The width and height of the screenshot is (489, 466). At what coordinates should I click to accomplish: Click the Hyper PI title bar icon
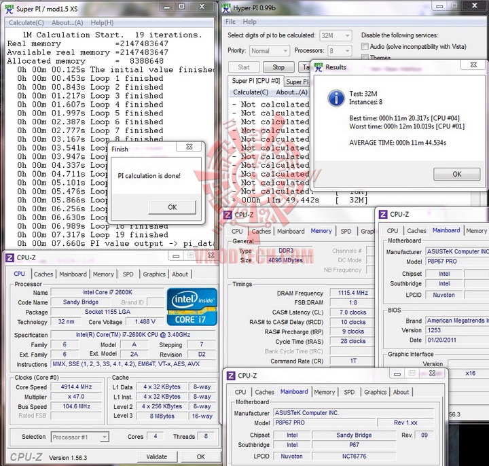pos(225,7)
